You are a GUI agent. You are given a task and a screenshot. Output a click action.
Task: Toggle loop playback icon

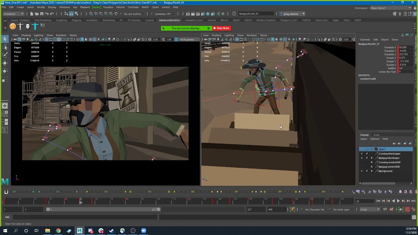385,210
